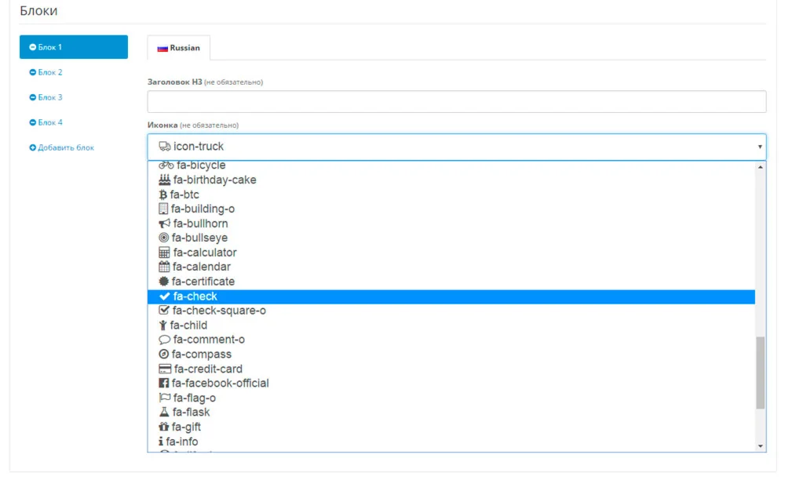Viewport: 785px width, 480px height.
Task: Choose the fa-calculator option text
Action: coord(205,253)
